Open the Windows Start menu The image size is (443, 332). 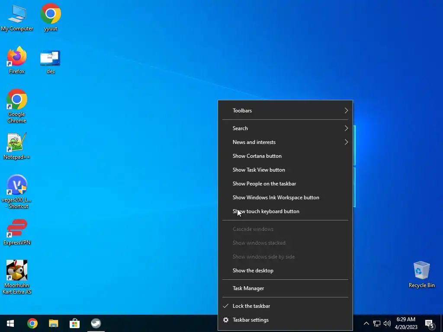tap(10, 323)
